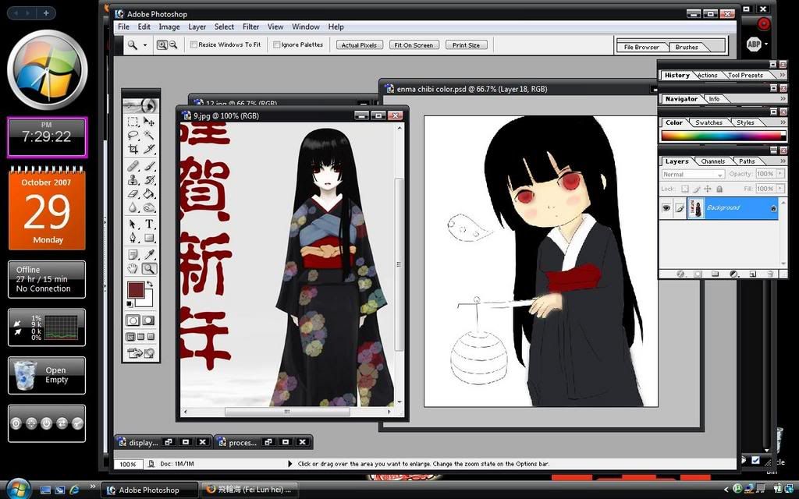Expand the Color palette options menu

(x=783, y=122)
